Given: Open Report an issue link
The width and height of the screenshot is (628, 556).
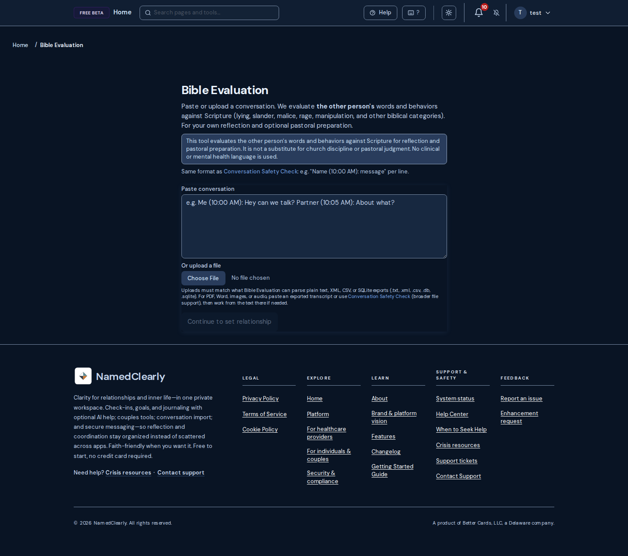Looking at the screenshot, I should coord(521,398).
